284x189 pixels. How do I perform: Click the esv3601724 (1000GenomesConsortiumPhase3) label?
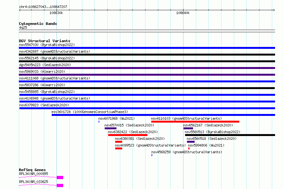pos(90,112)
